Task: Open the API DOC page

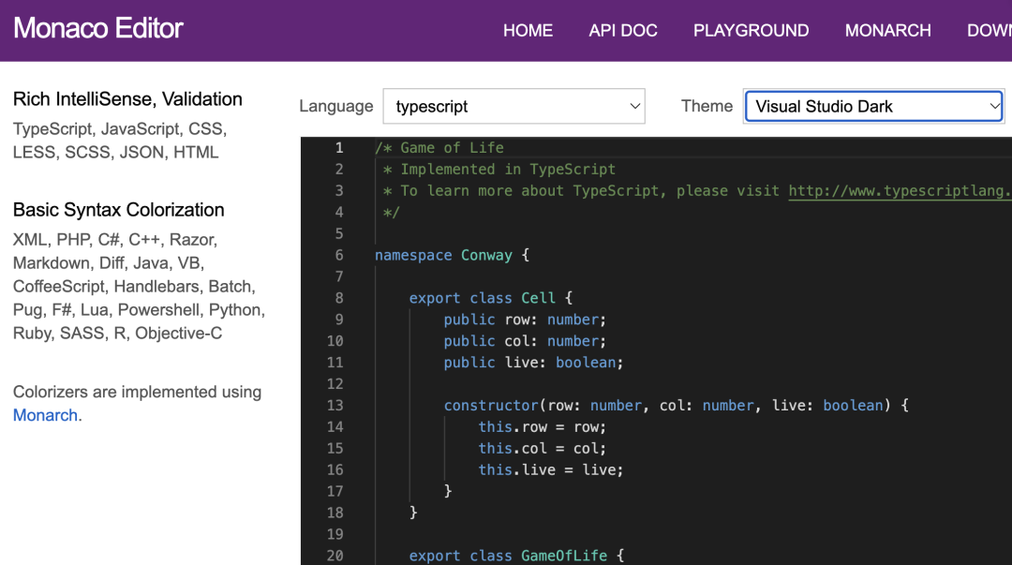Action: 622,31
